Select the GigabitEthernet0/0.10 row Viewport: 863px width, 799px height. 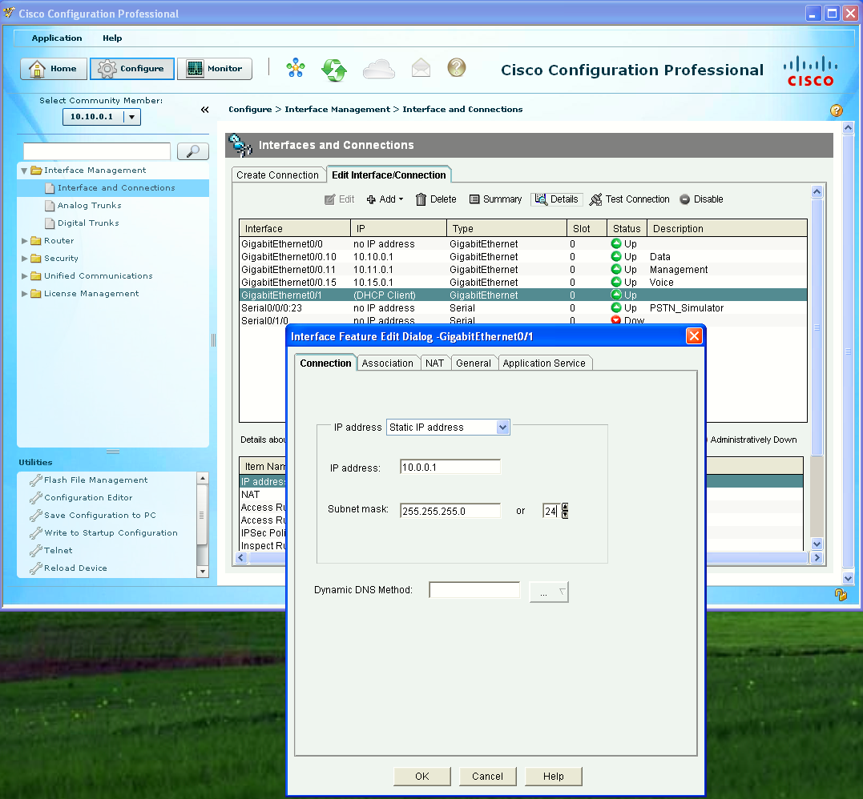523,257
